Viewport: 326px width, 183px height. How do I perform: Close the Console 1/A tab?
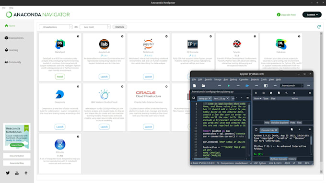276,130
